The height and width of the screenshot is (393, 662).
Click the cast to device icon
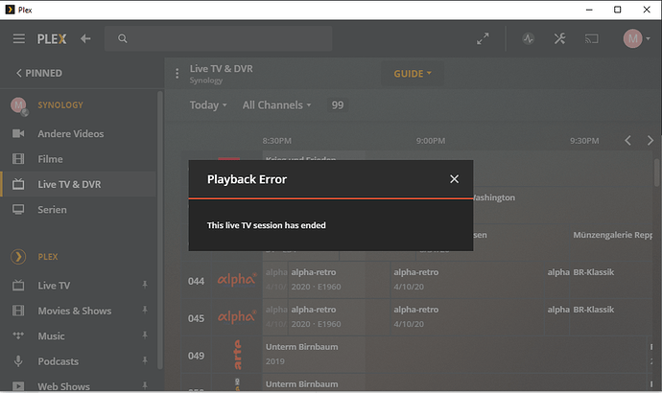tap(592, 38)
